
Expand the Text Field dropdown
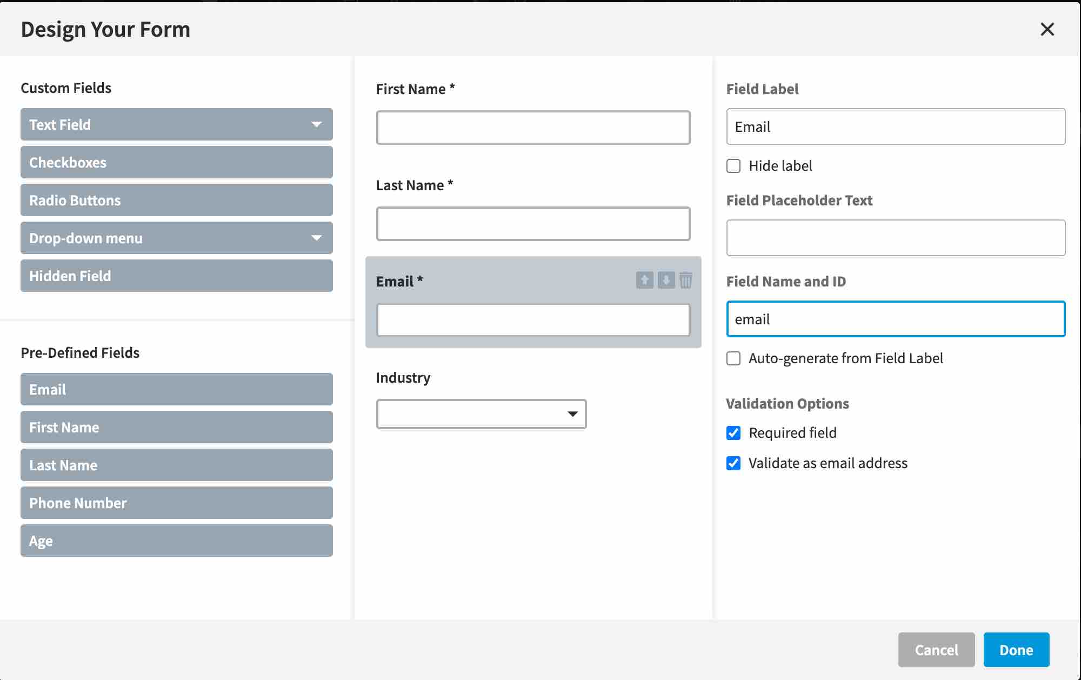point(317,124)
